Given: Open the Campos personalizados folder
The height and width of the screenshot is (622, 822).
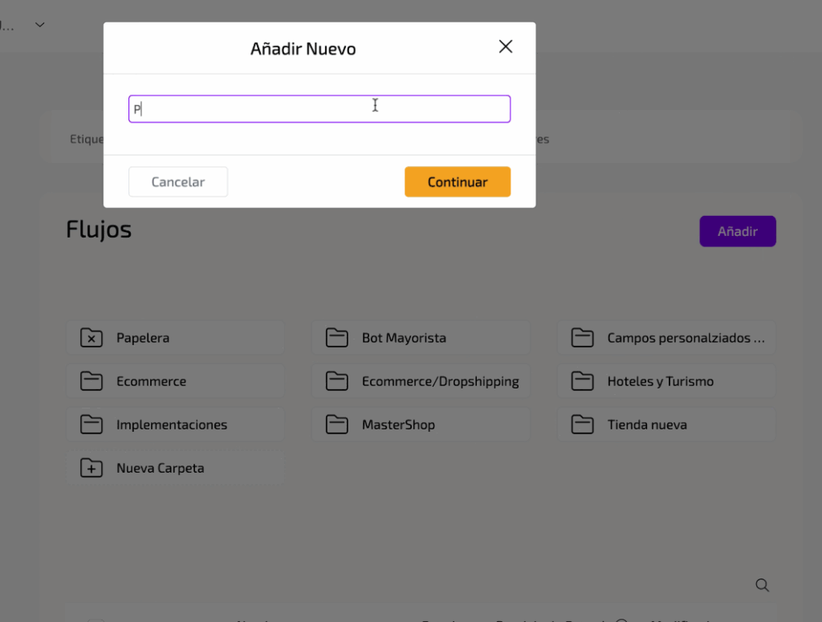Looking at the screenshot, I should click(685, 338).
